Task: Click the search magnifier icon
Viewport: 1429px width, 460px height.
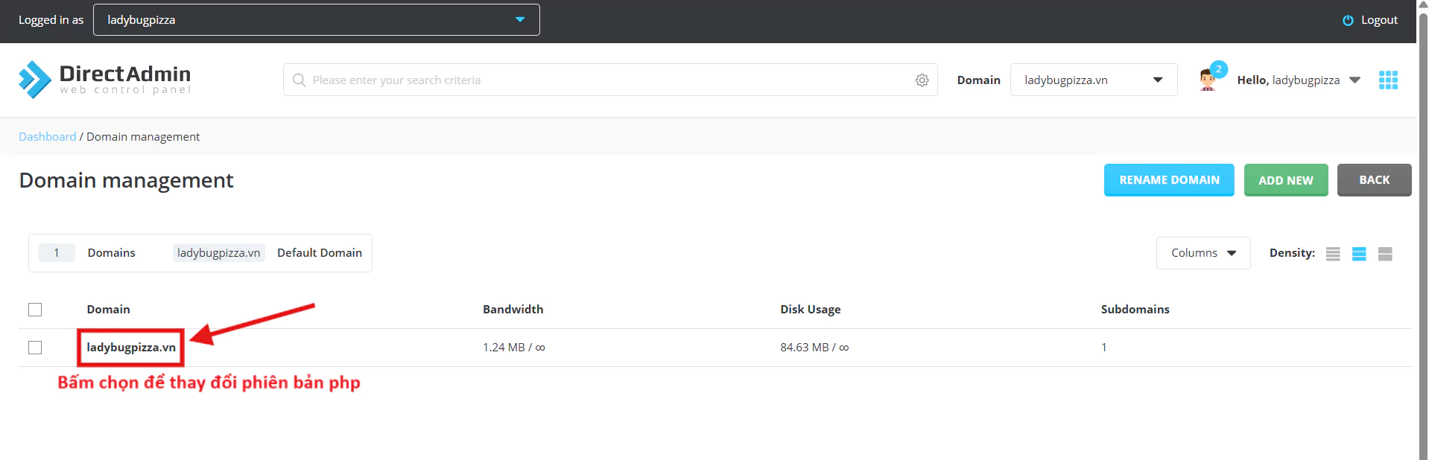Action: click(299, 80)
